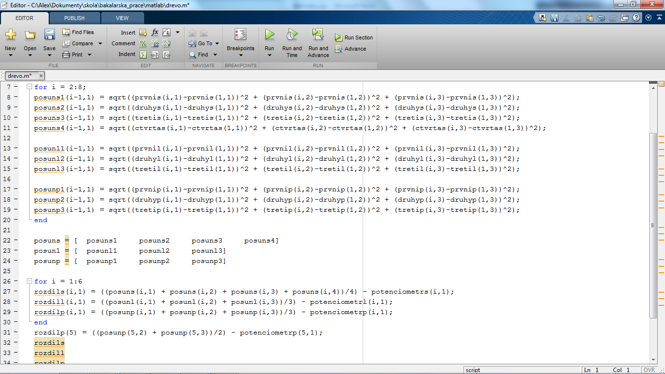
Task: Click Undo arrow in quick access toolbar
Action: [x=602, y=18]
